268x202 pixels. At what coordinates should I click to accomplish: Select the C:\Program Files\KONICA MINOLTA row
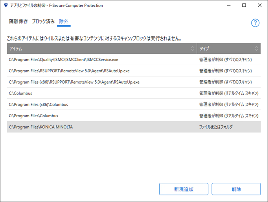tap(134, 127)
